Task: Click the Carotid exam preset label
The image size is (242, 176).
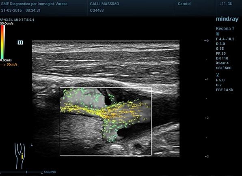Action: (184, 4)
